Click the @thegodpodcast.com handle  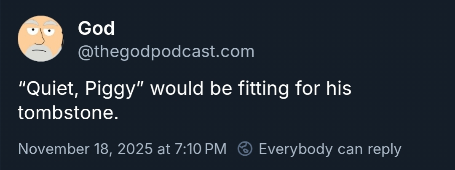click(x=166, y=52)
